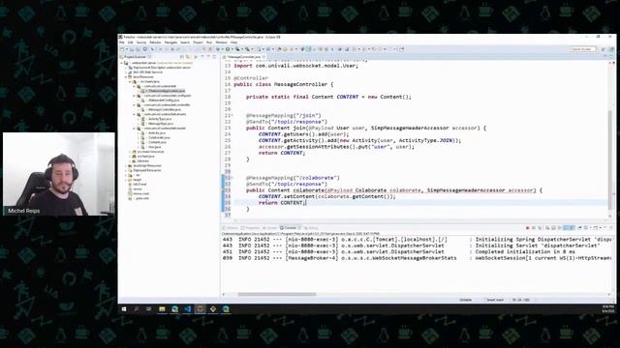Open the Refactor menu

(x=155, y=43)
